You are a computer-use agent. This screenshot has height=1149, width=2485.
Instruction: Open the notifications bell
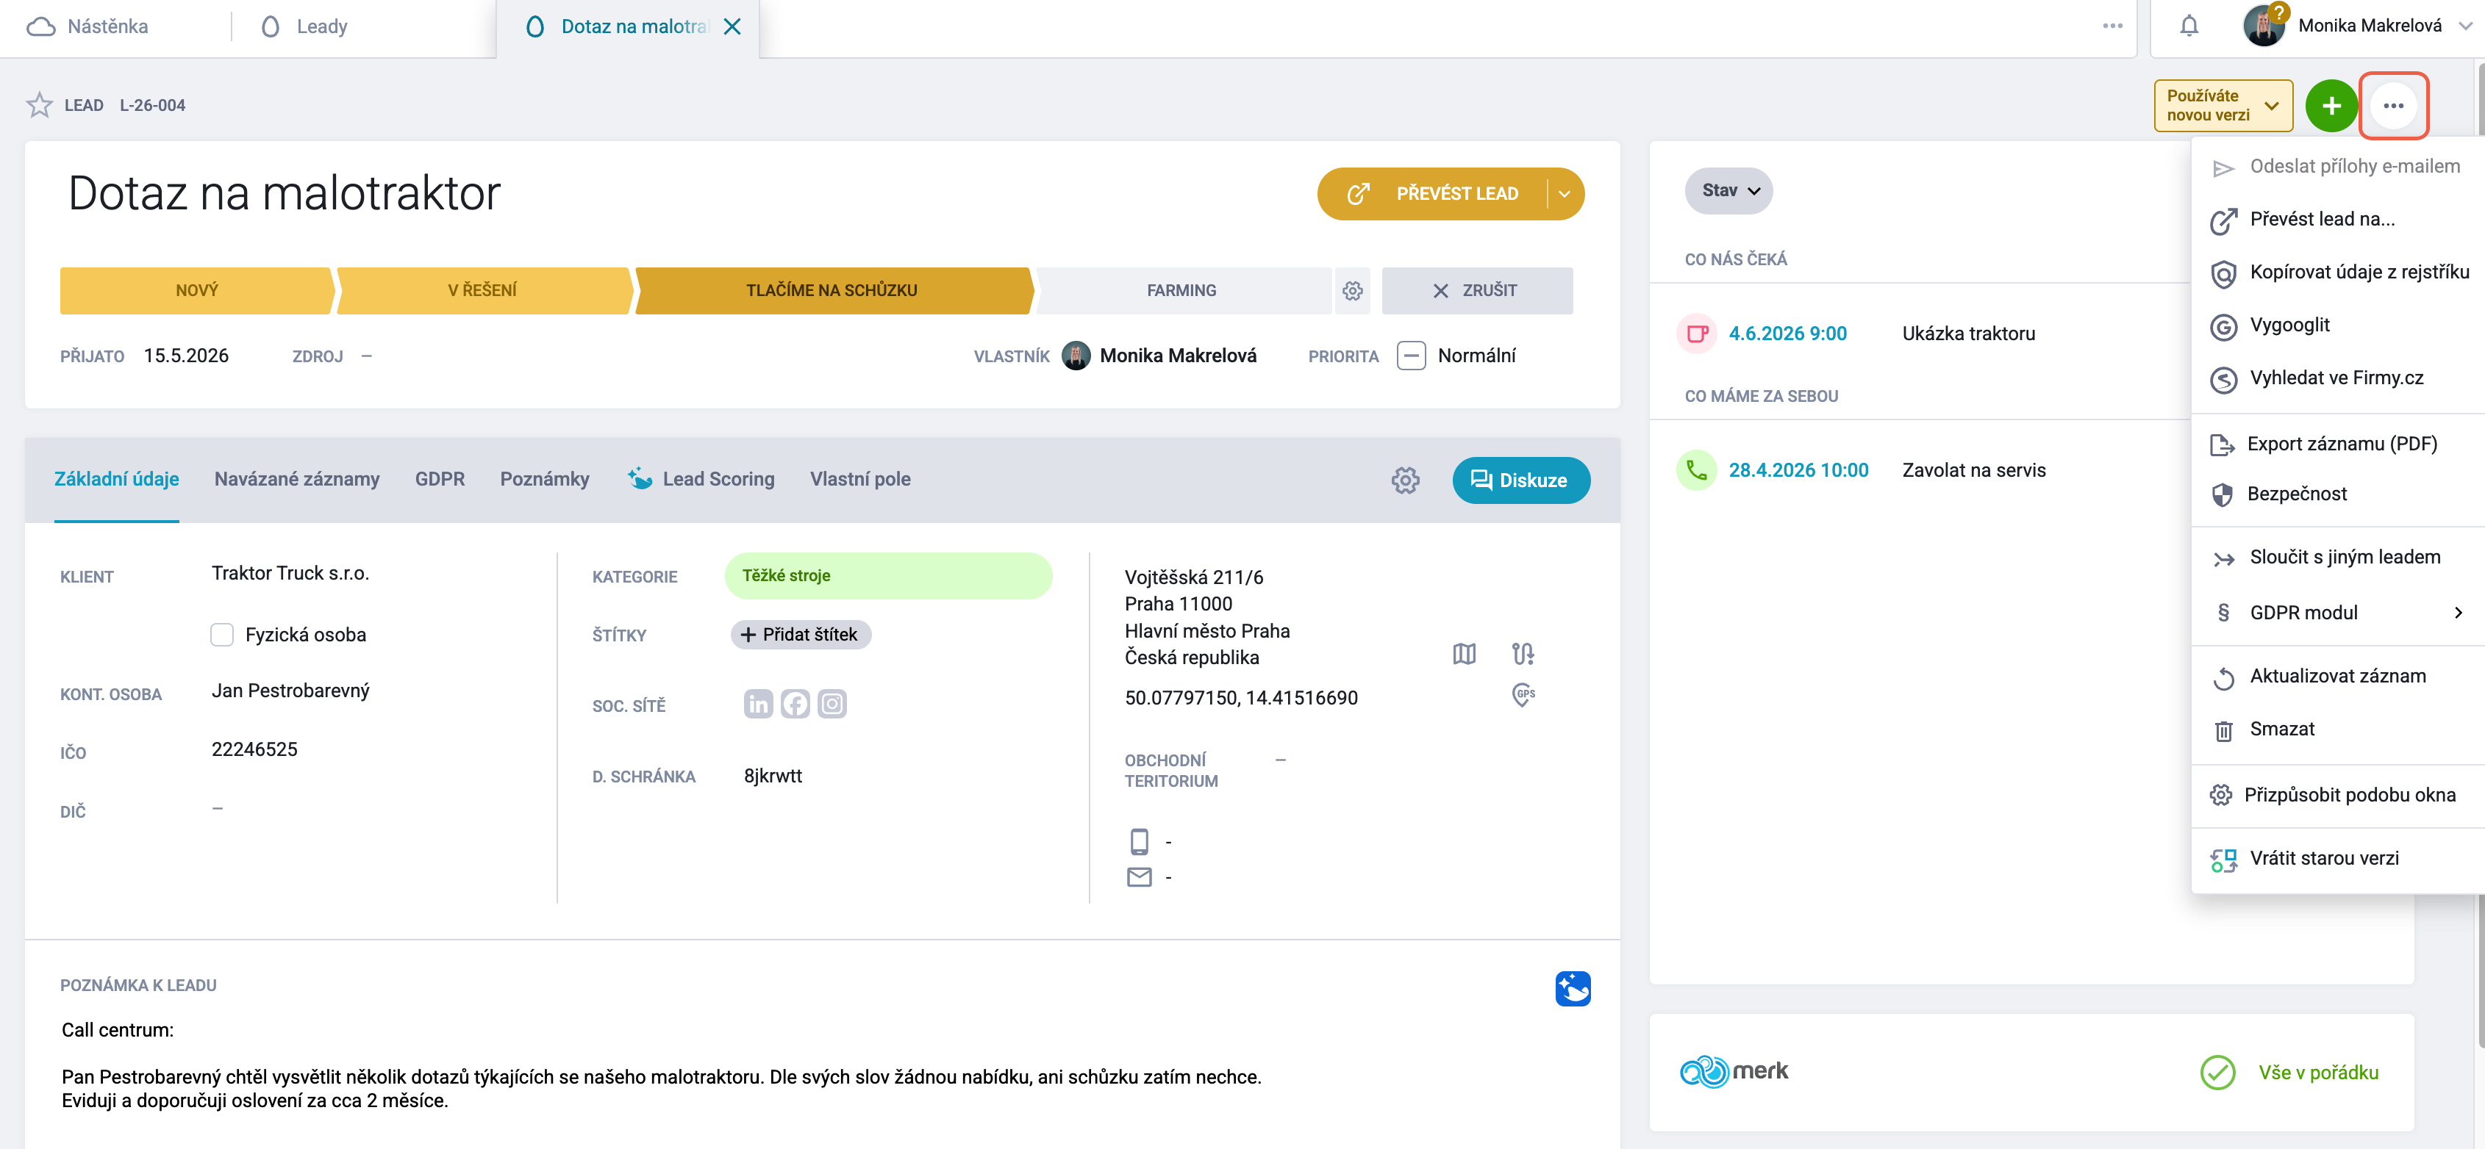2189,26
